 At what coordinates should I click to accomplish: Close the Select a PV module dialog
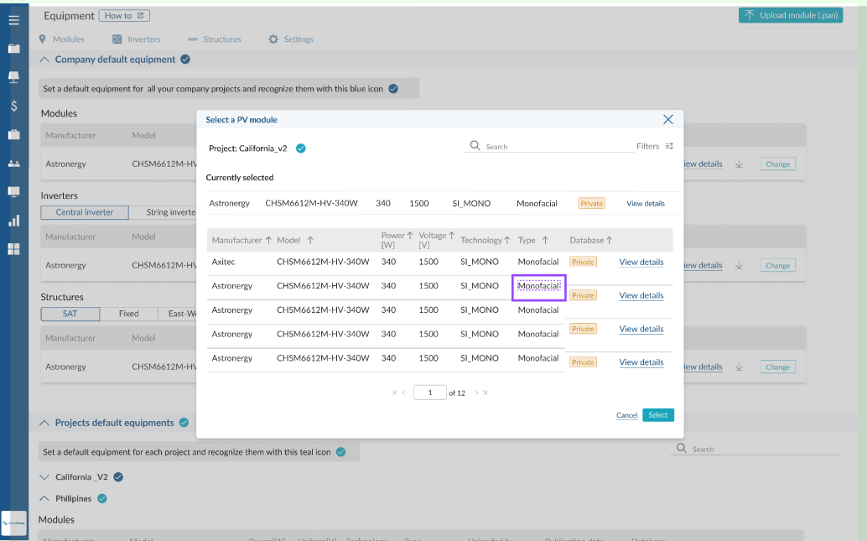pos(668,119)
